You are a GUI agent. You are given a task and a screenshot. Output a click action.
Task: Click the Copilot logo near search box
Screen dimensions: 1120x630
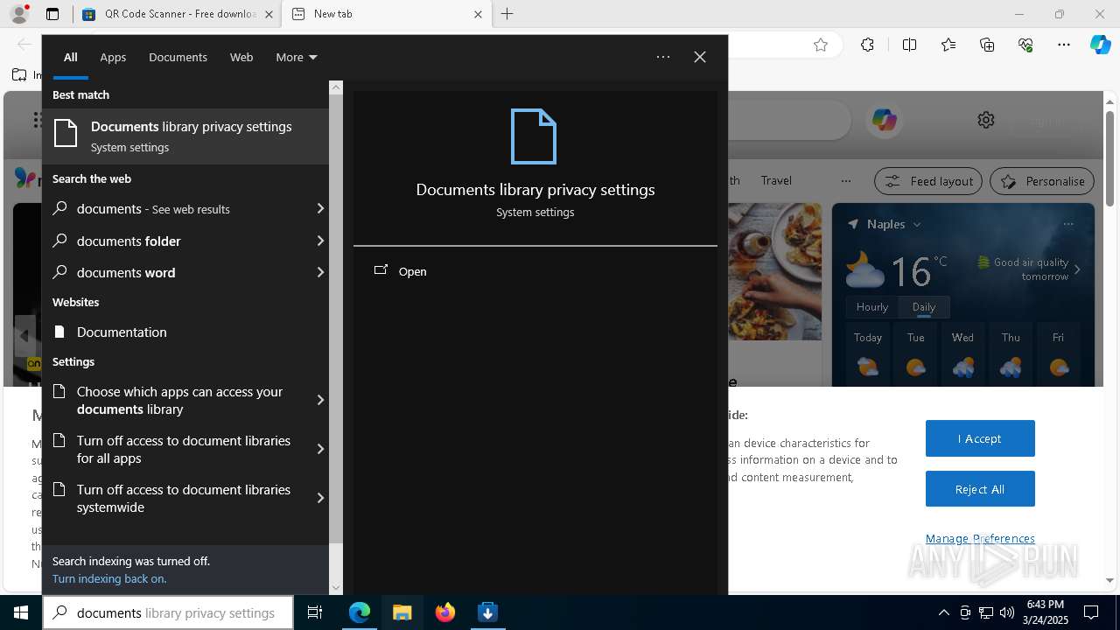pyautogui.click(x=884, y=120)
